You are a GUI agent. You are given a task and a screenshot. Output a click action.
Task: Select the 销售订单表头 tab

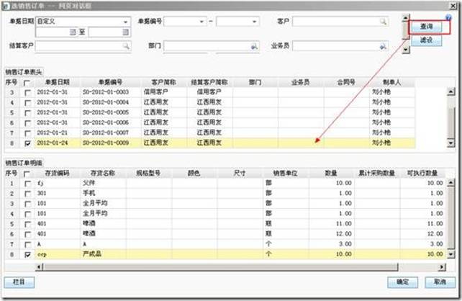24,72
